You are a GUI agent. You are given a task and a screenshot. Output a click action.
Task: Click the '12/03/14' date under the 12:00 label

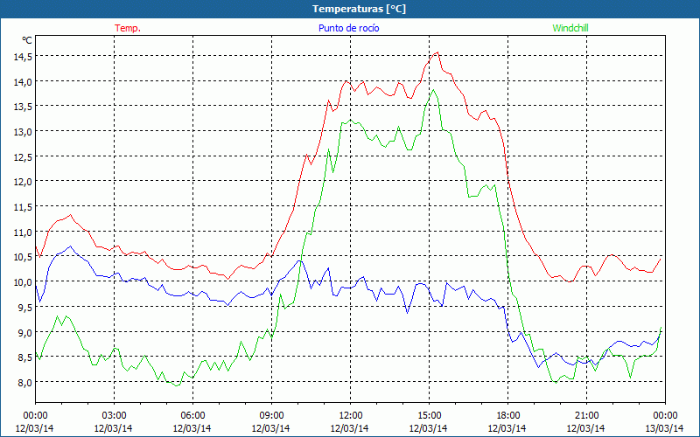[349, 428]
